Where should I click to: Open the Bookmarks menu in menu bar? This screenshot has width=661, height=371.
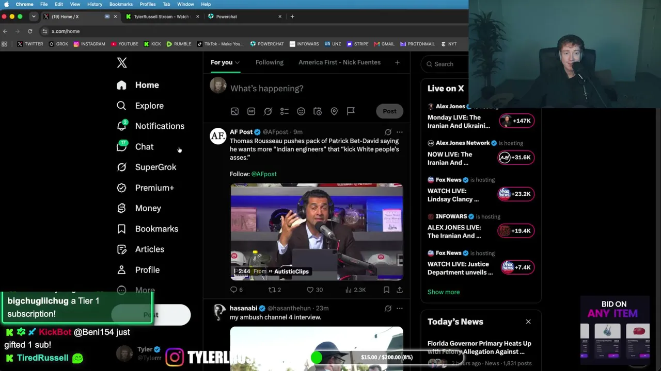coord(121,4)
